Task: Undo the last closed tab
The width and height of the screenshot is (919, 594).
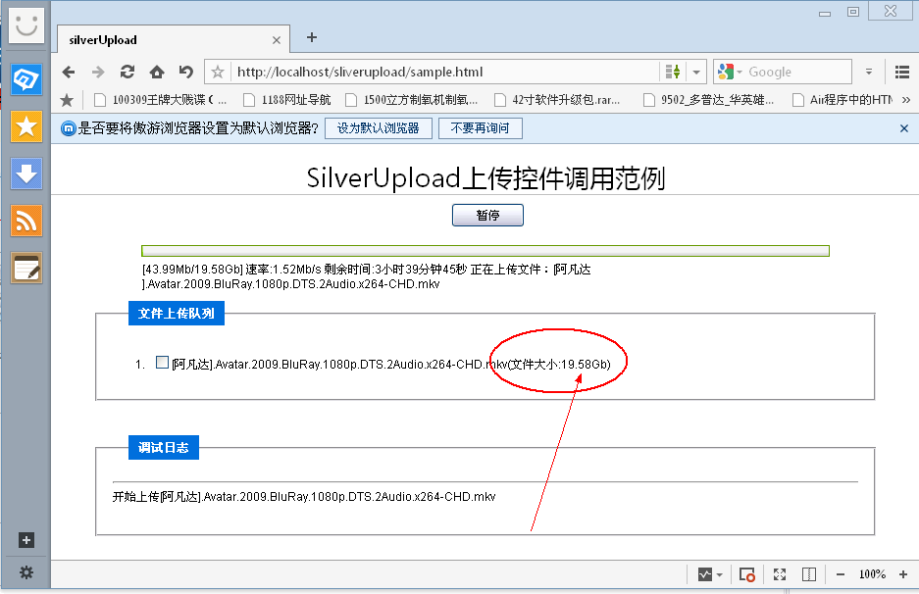Action: point(185,73)
